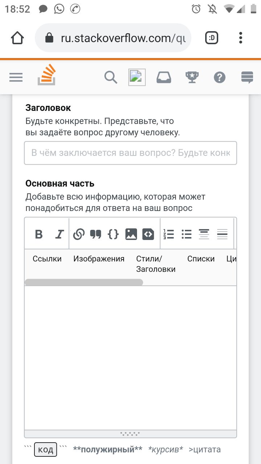Viewport: 261px width, 464px height.
Task: Open the help question-mark icon
Action: (x=220, y=77)
